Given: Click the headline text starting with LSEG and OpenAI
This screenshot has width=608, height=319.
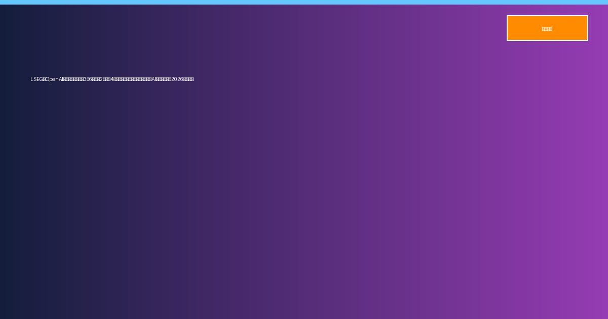Looking at the screenshot, I should (x=112, y=79).
